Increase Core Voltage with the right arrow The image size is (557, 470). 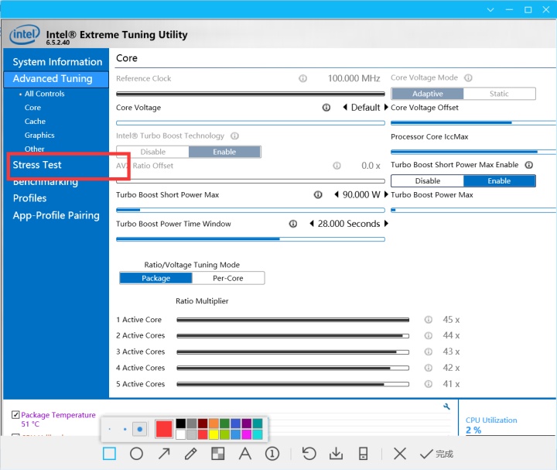click(x=386, y=107)
